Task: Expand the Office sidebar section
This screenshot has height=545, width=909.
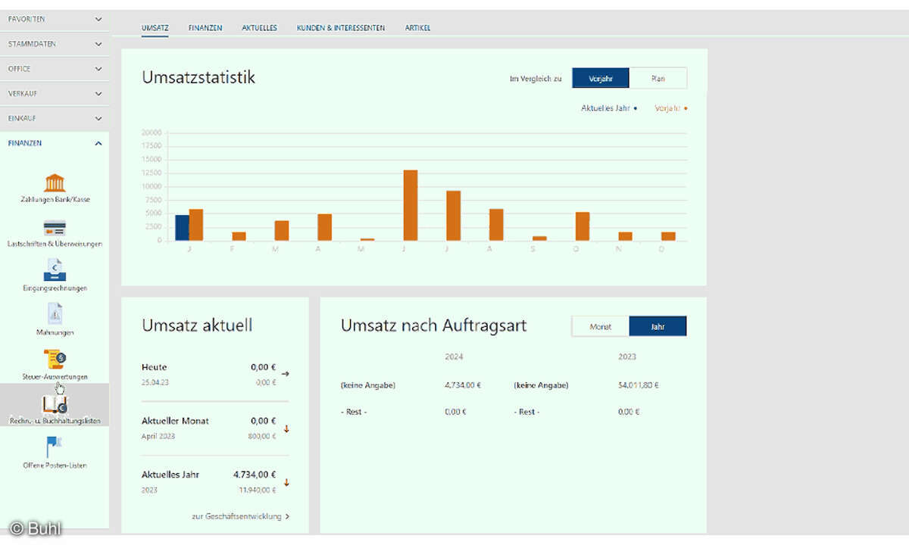Action: 55,69
